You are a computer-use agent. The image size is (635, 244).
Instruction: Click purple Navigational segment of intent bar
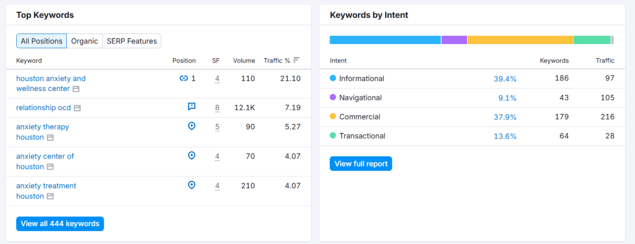click(454, 40)
